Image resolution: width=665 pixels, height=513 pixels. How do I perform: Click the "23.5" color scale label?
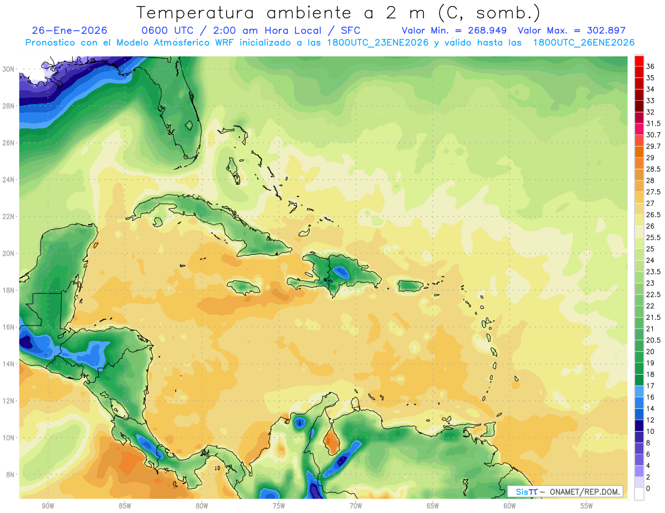pos(653,272)
